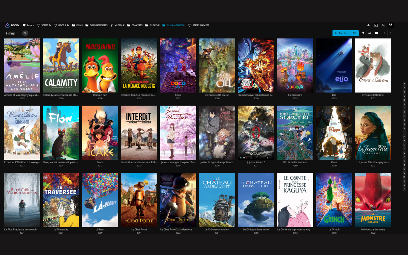This screenshot has width=408, height=255.
Task: Select the CONCERTS tab
Action: (135, 25)
